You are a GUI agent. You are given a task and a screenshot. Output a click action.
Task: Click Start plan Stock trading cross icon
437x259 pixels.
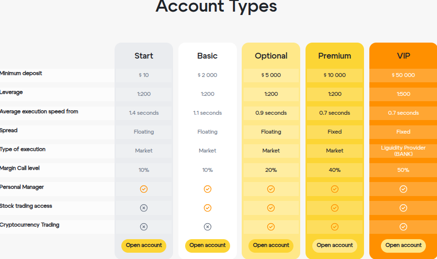point(144,208)
